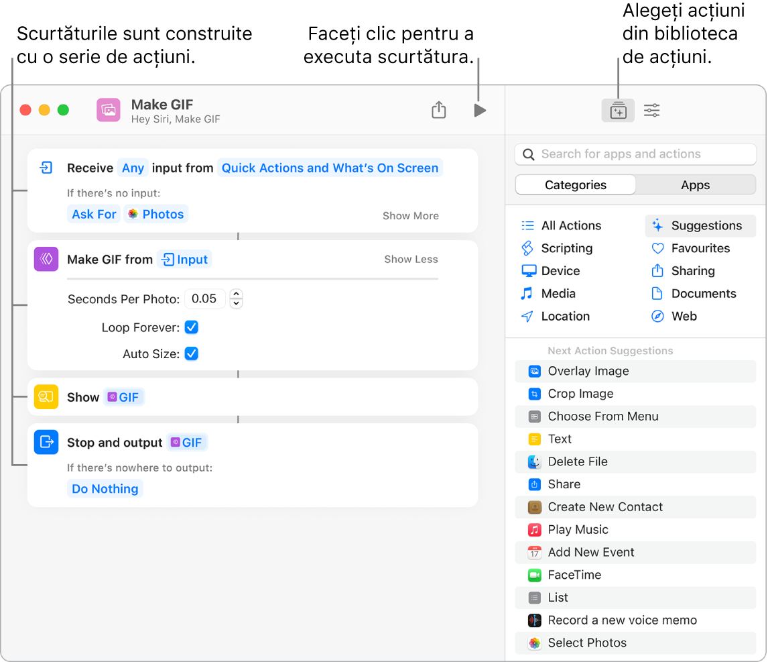The image size is (768, 662).
Task: Open the Ask For input dropdown
Action: coord(94,214)
